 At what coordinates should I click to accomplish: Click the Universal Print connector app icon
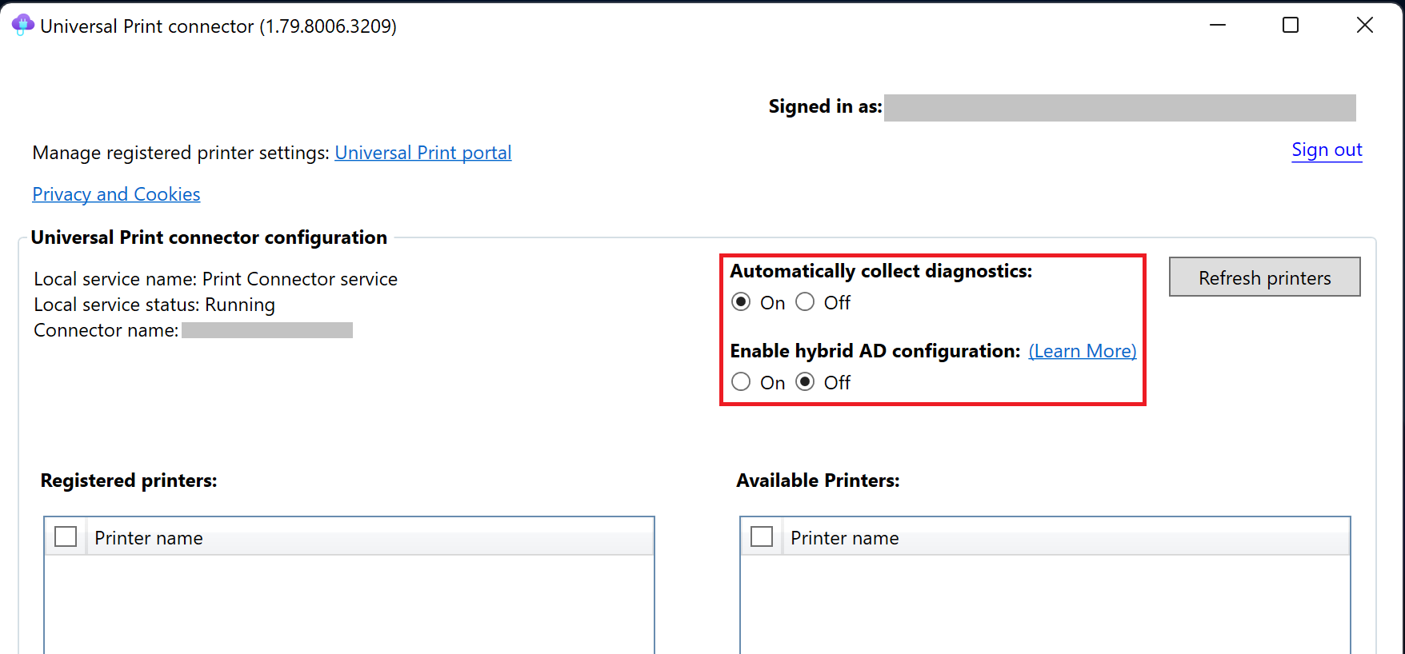pyautogui.click(x=22, y=25)
